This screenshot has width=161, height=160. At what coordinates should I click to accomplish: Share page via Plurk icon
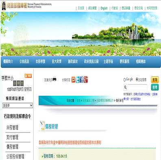[73, 80]
